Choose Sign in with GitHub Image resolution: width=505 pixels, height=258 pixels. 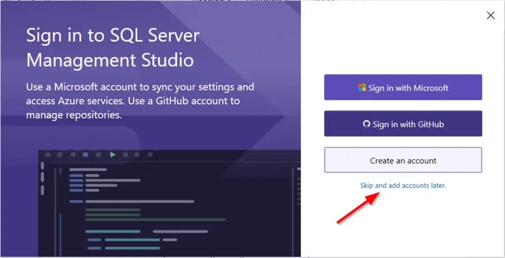click(x=403, y=124)
